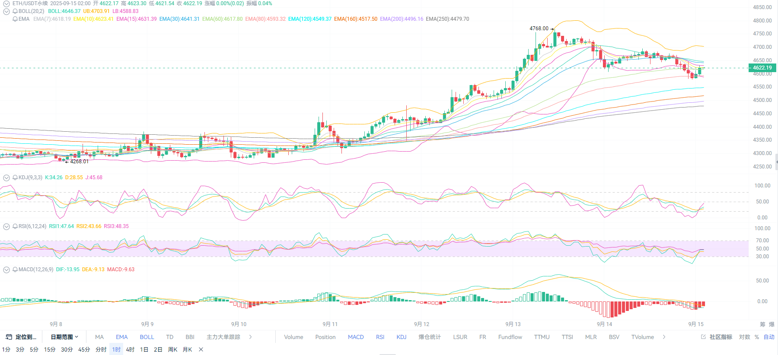Toggle the 主力大单跟踪 indicator
778x355 pixels.
click(223, 337)
